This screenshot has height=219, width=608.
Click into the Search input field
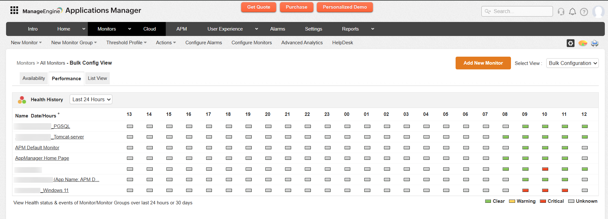pyautogui.click(x=517, y=11)
